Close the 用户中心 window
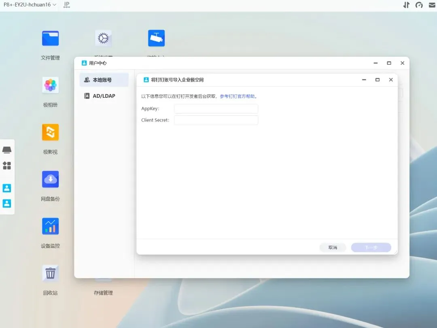Image resolution: width=437 pixels, height=328 pixels. pos(403,63)
